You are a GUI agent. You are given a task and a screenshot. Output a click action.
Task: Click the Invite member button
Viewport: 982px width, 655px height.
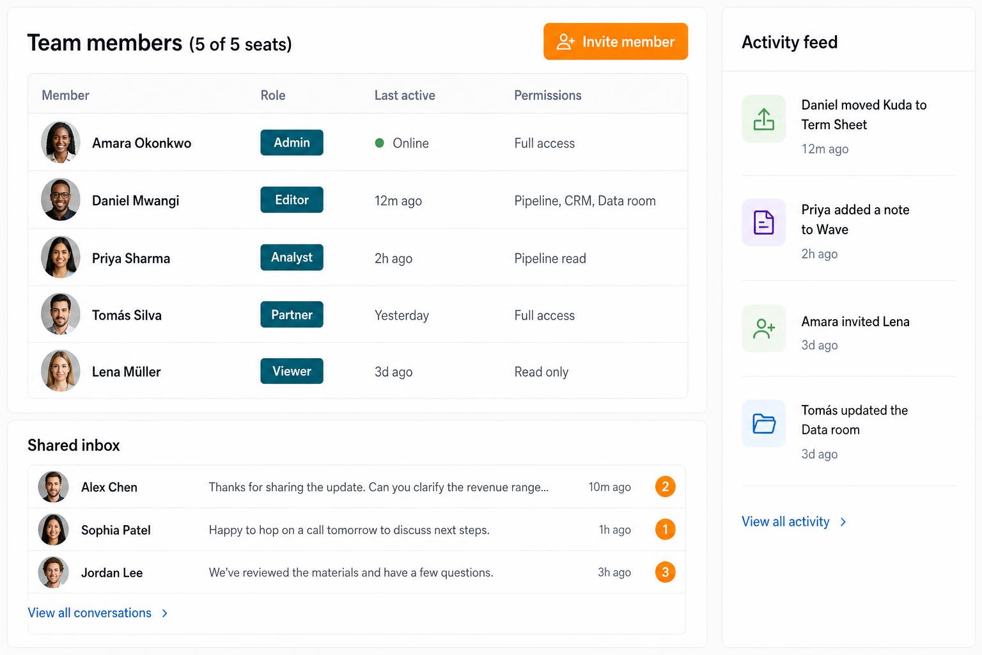616,42
